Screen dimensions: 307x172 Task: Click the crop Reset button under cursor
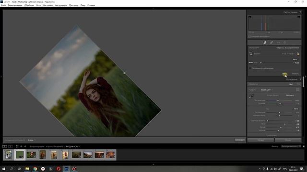pyautogui.click(x=284, y=74)
